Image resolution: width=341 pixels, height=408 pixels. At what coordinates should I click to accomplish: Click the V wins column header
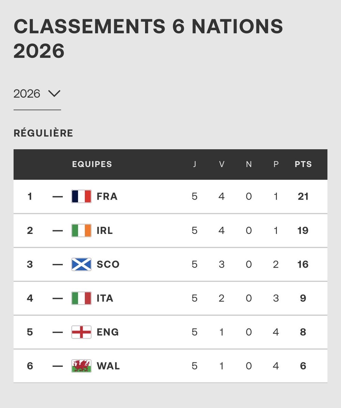(222, 164)
